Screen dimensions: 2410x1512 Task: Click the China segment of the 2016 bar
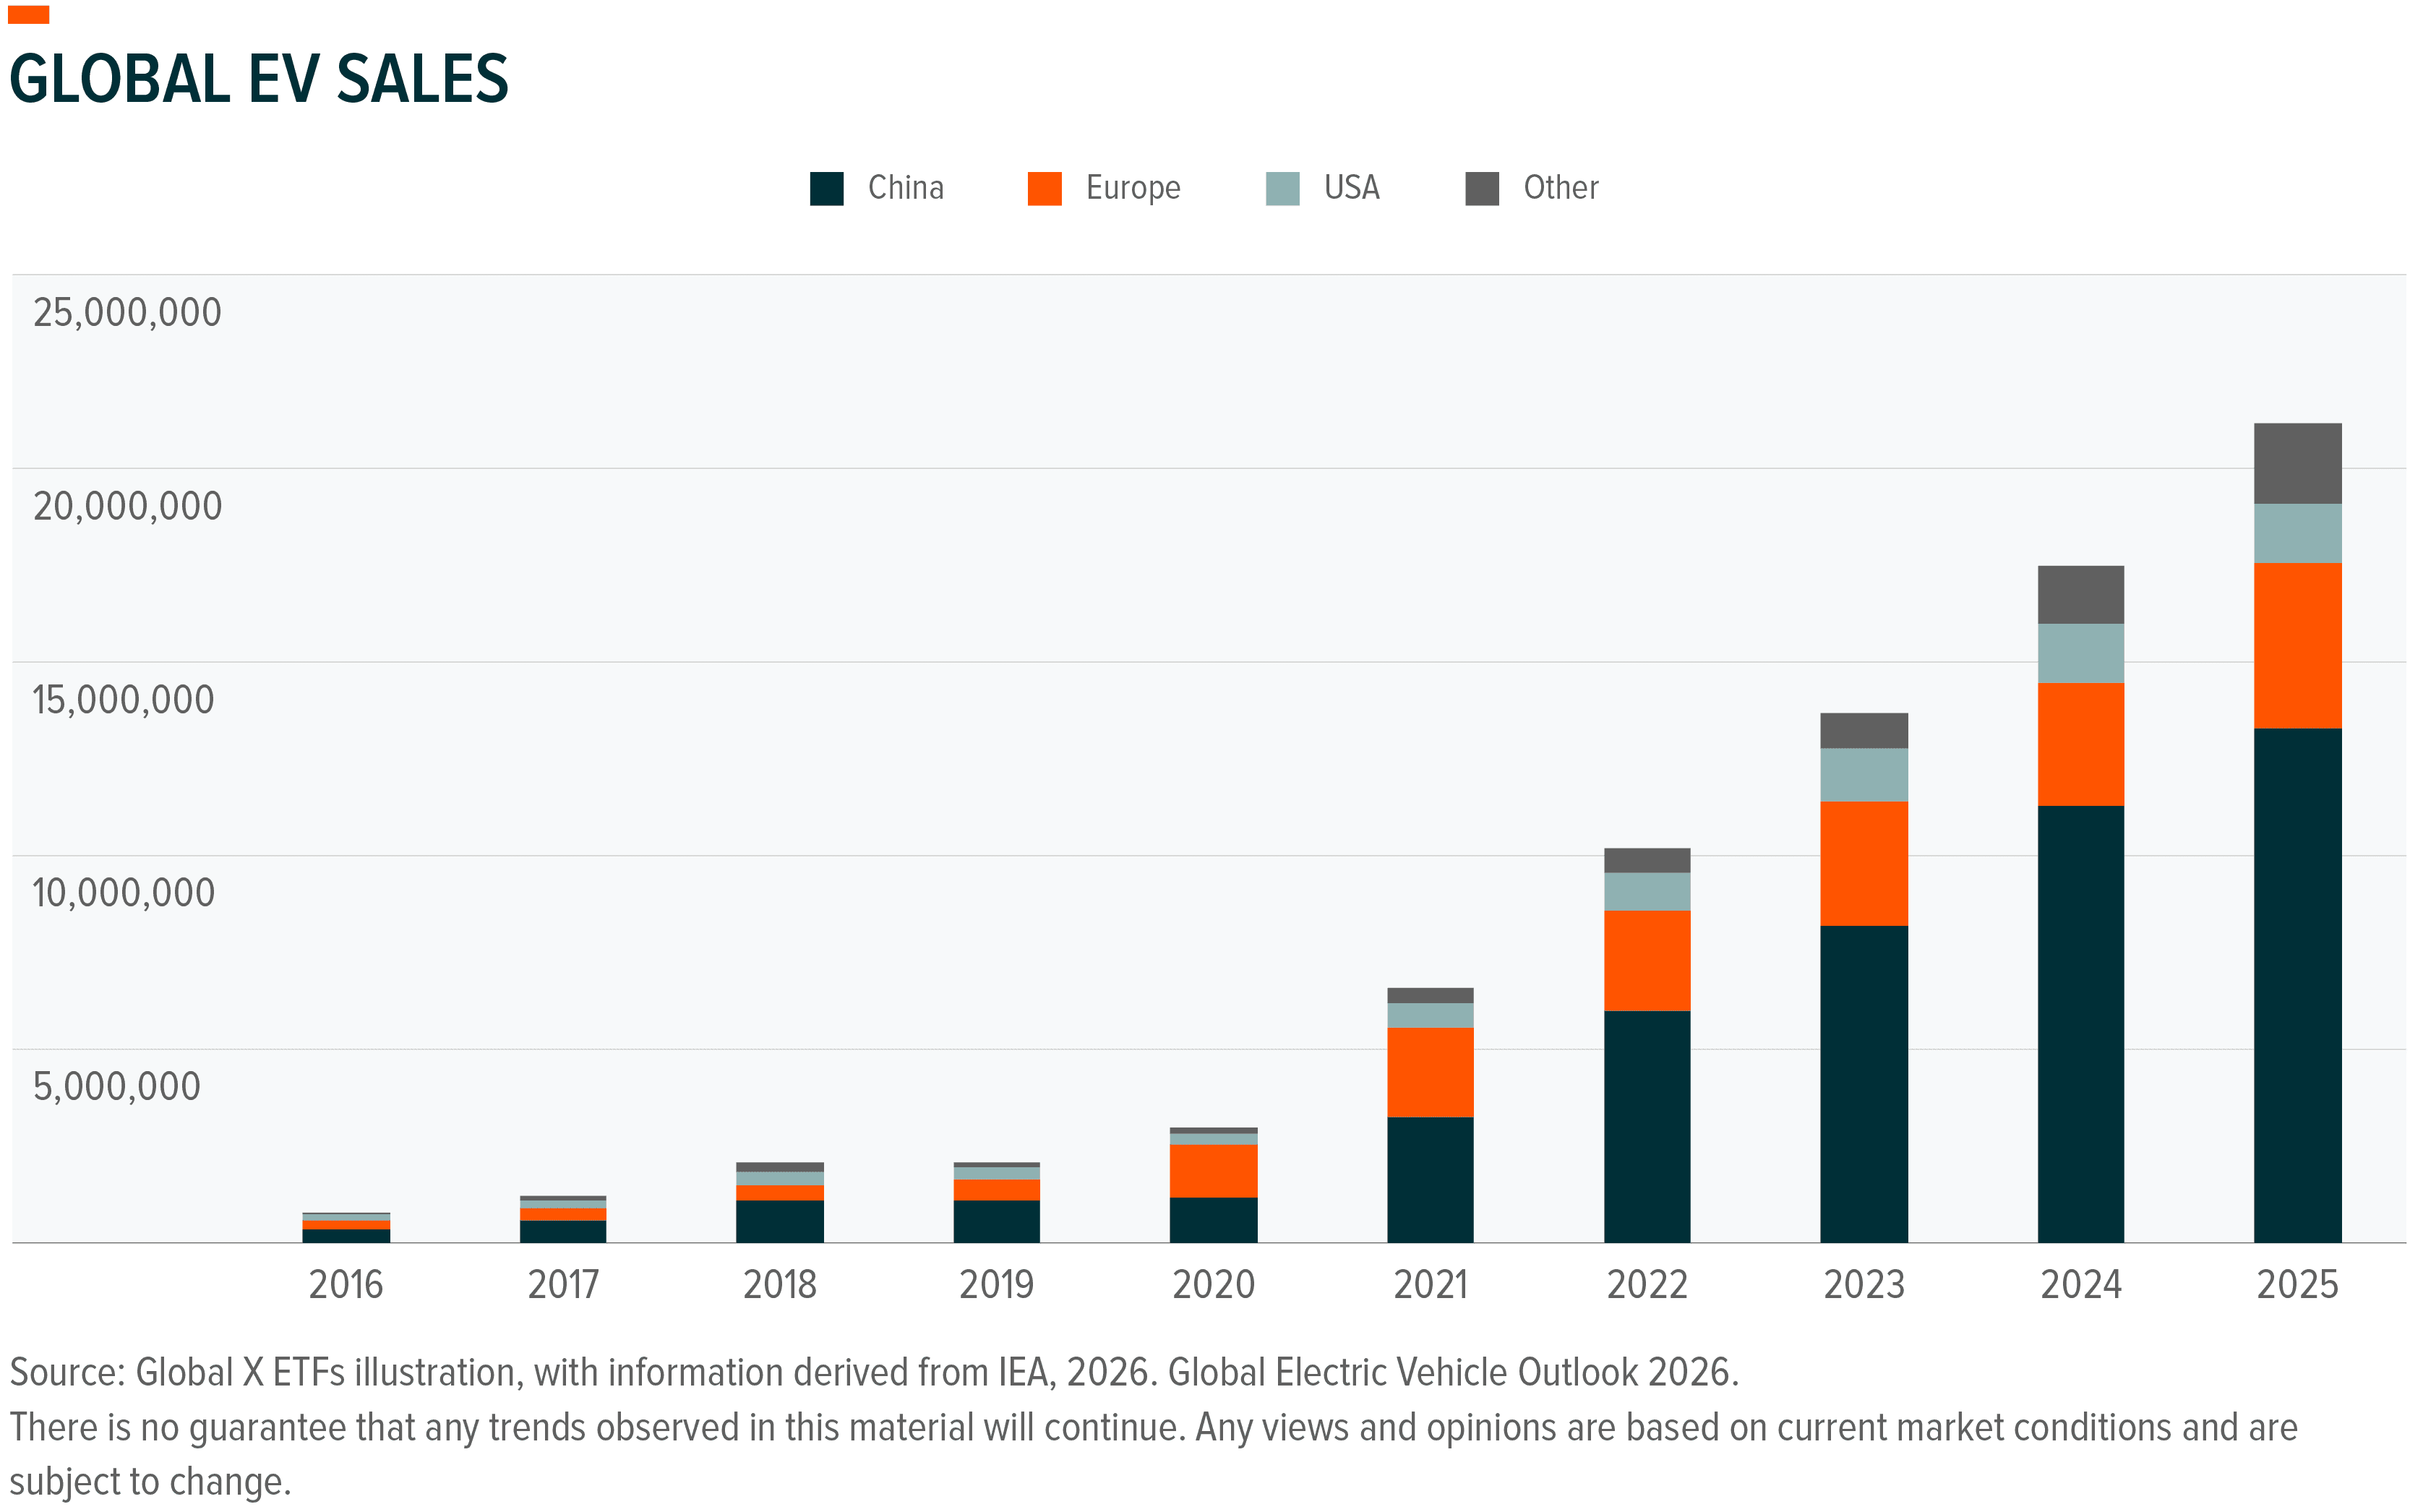coord(346,1236)
